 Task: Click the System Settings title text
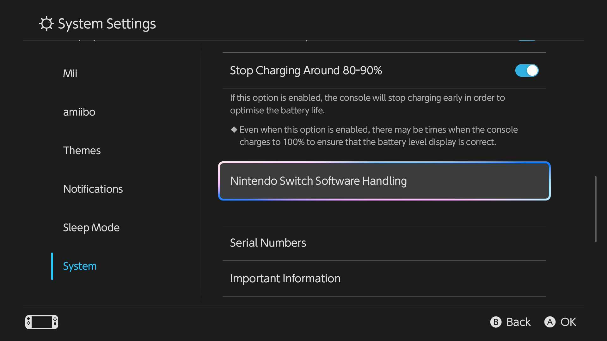[107, 24]
